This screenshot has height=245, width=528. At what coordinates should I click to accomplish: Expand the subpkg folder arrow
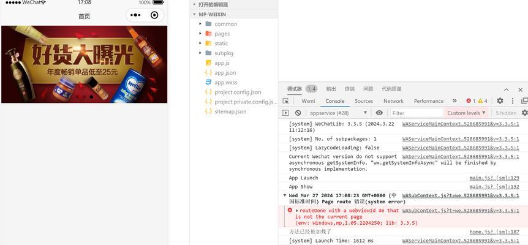point(200,53)
